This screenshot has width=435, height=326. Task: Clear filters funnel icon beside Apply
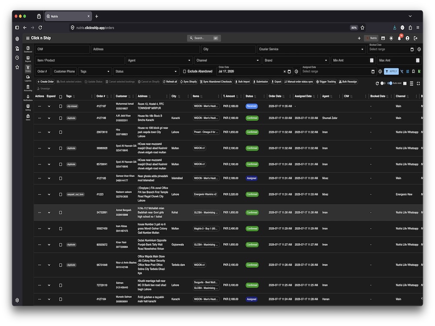coord(402,72)
